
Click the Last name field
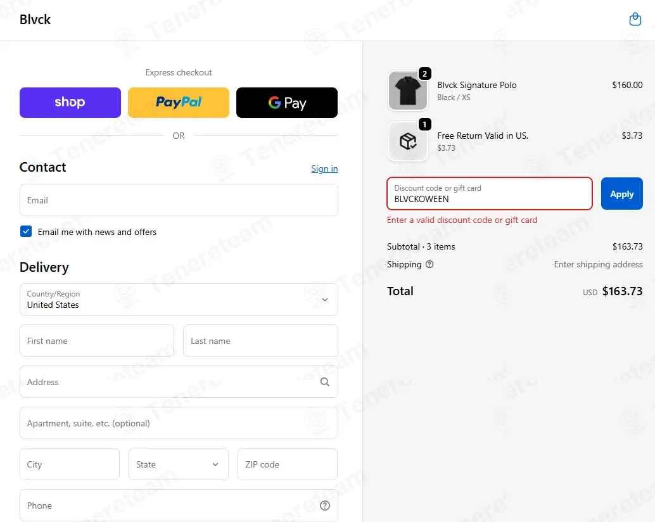point(260,341)
